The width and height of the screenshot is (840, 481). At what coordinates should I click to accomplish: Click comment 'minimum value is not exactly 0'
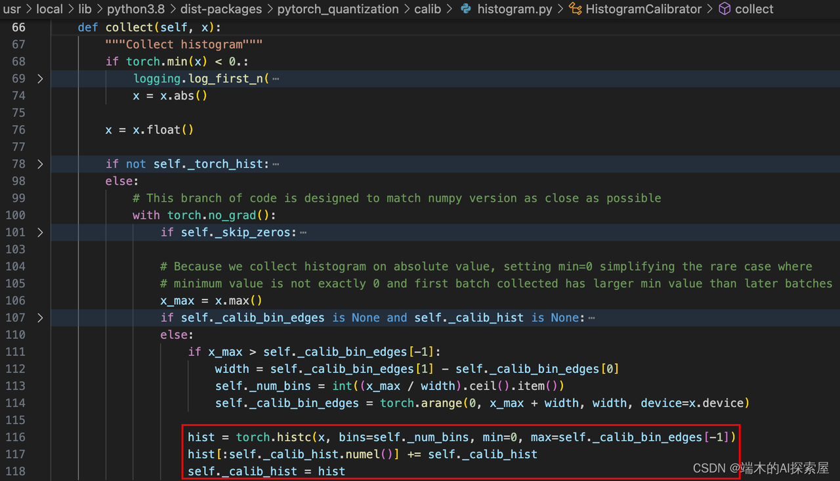[x=497, y=283]
